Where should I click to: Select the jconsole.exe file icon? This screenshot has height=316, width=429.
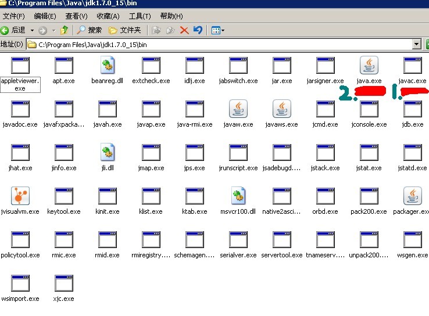click(369, 109)
